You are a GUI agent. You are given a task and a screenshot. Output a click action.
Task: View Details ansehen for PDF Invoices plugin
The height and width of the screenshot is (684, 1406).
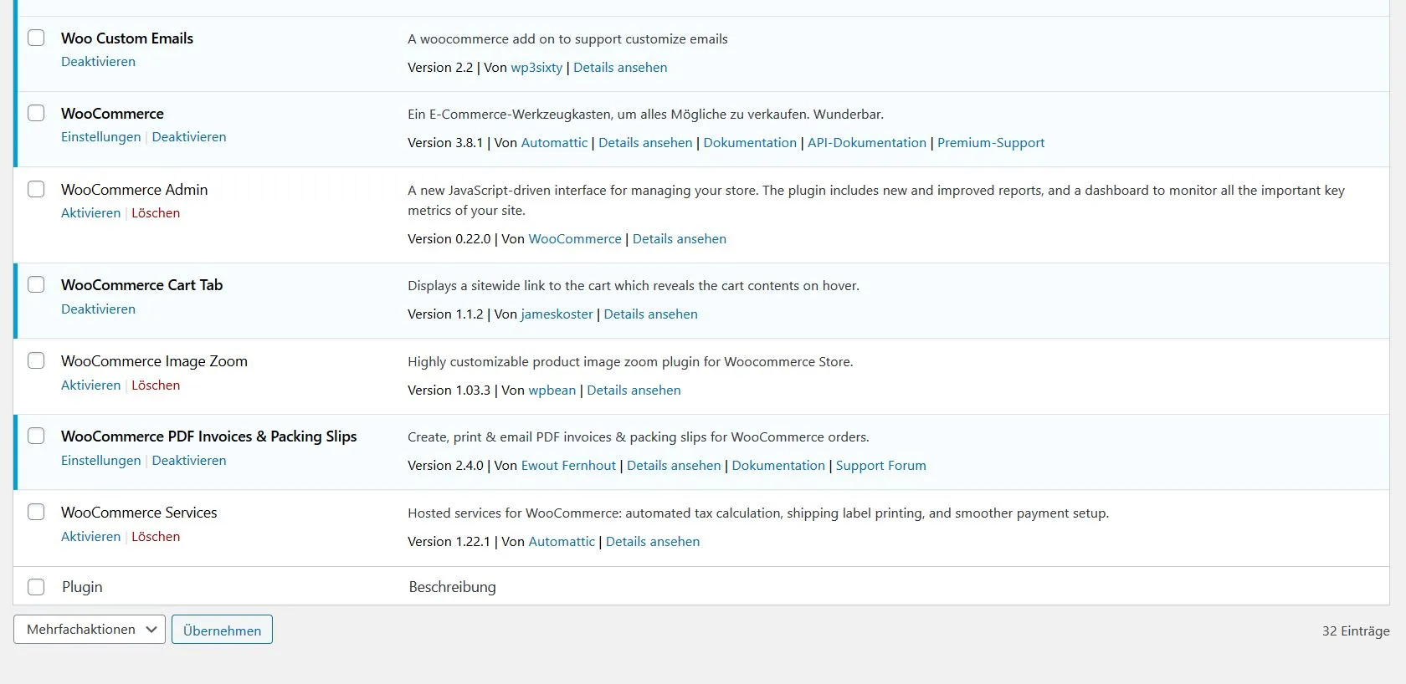(x=674, y=466)
